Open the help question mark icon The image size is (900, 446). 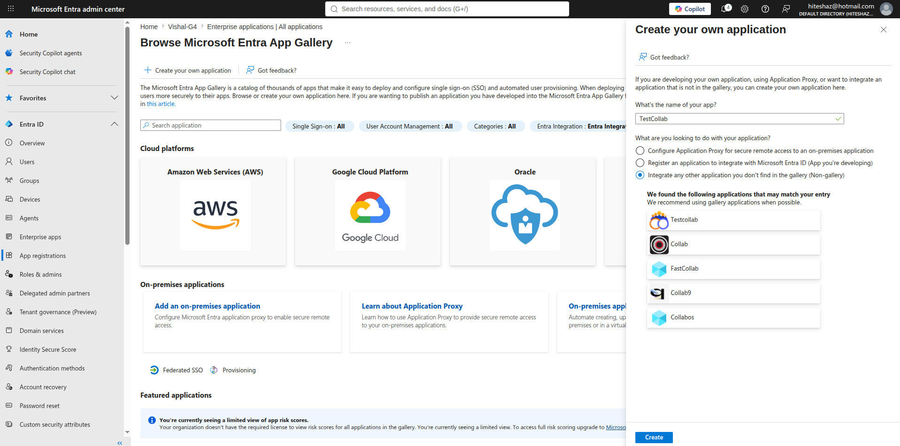765,9
